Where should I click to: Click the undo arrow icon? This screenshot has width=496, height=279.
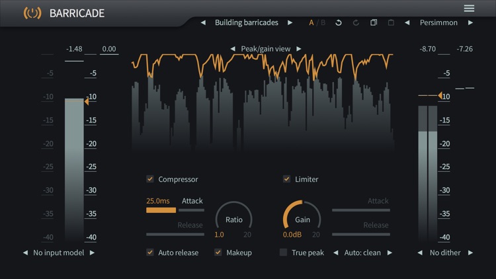tap(339, 22)
